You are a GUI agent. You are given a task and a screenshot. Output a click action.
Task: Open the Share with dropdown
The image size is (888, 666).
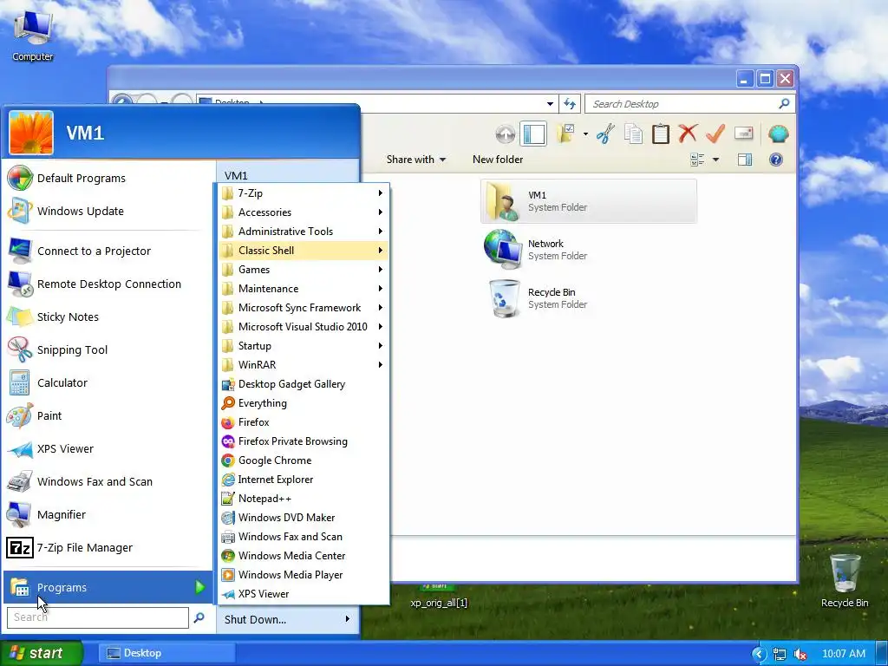pos(415,160)
